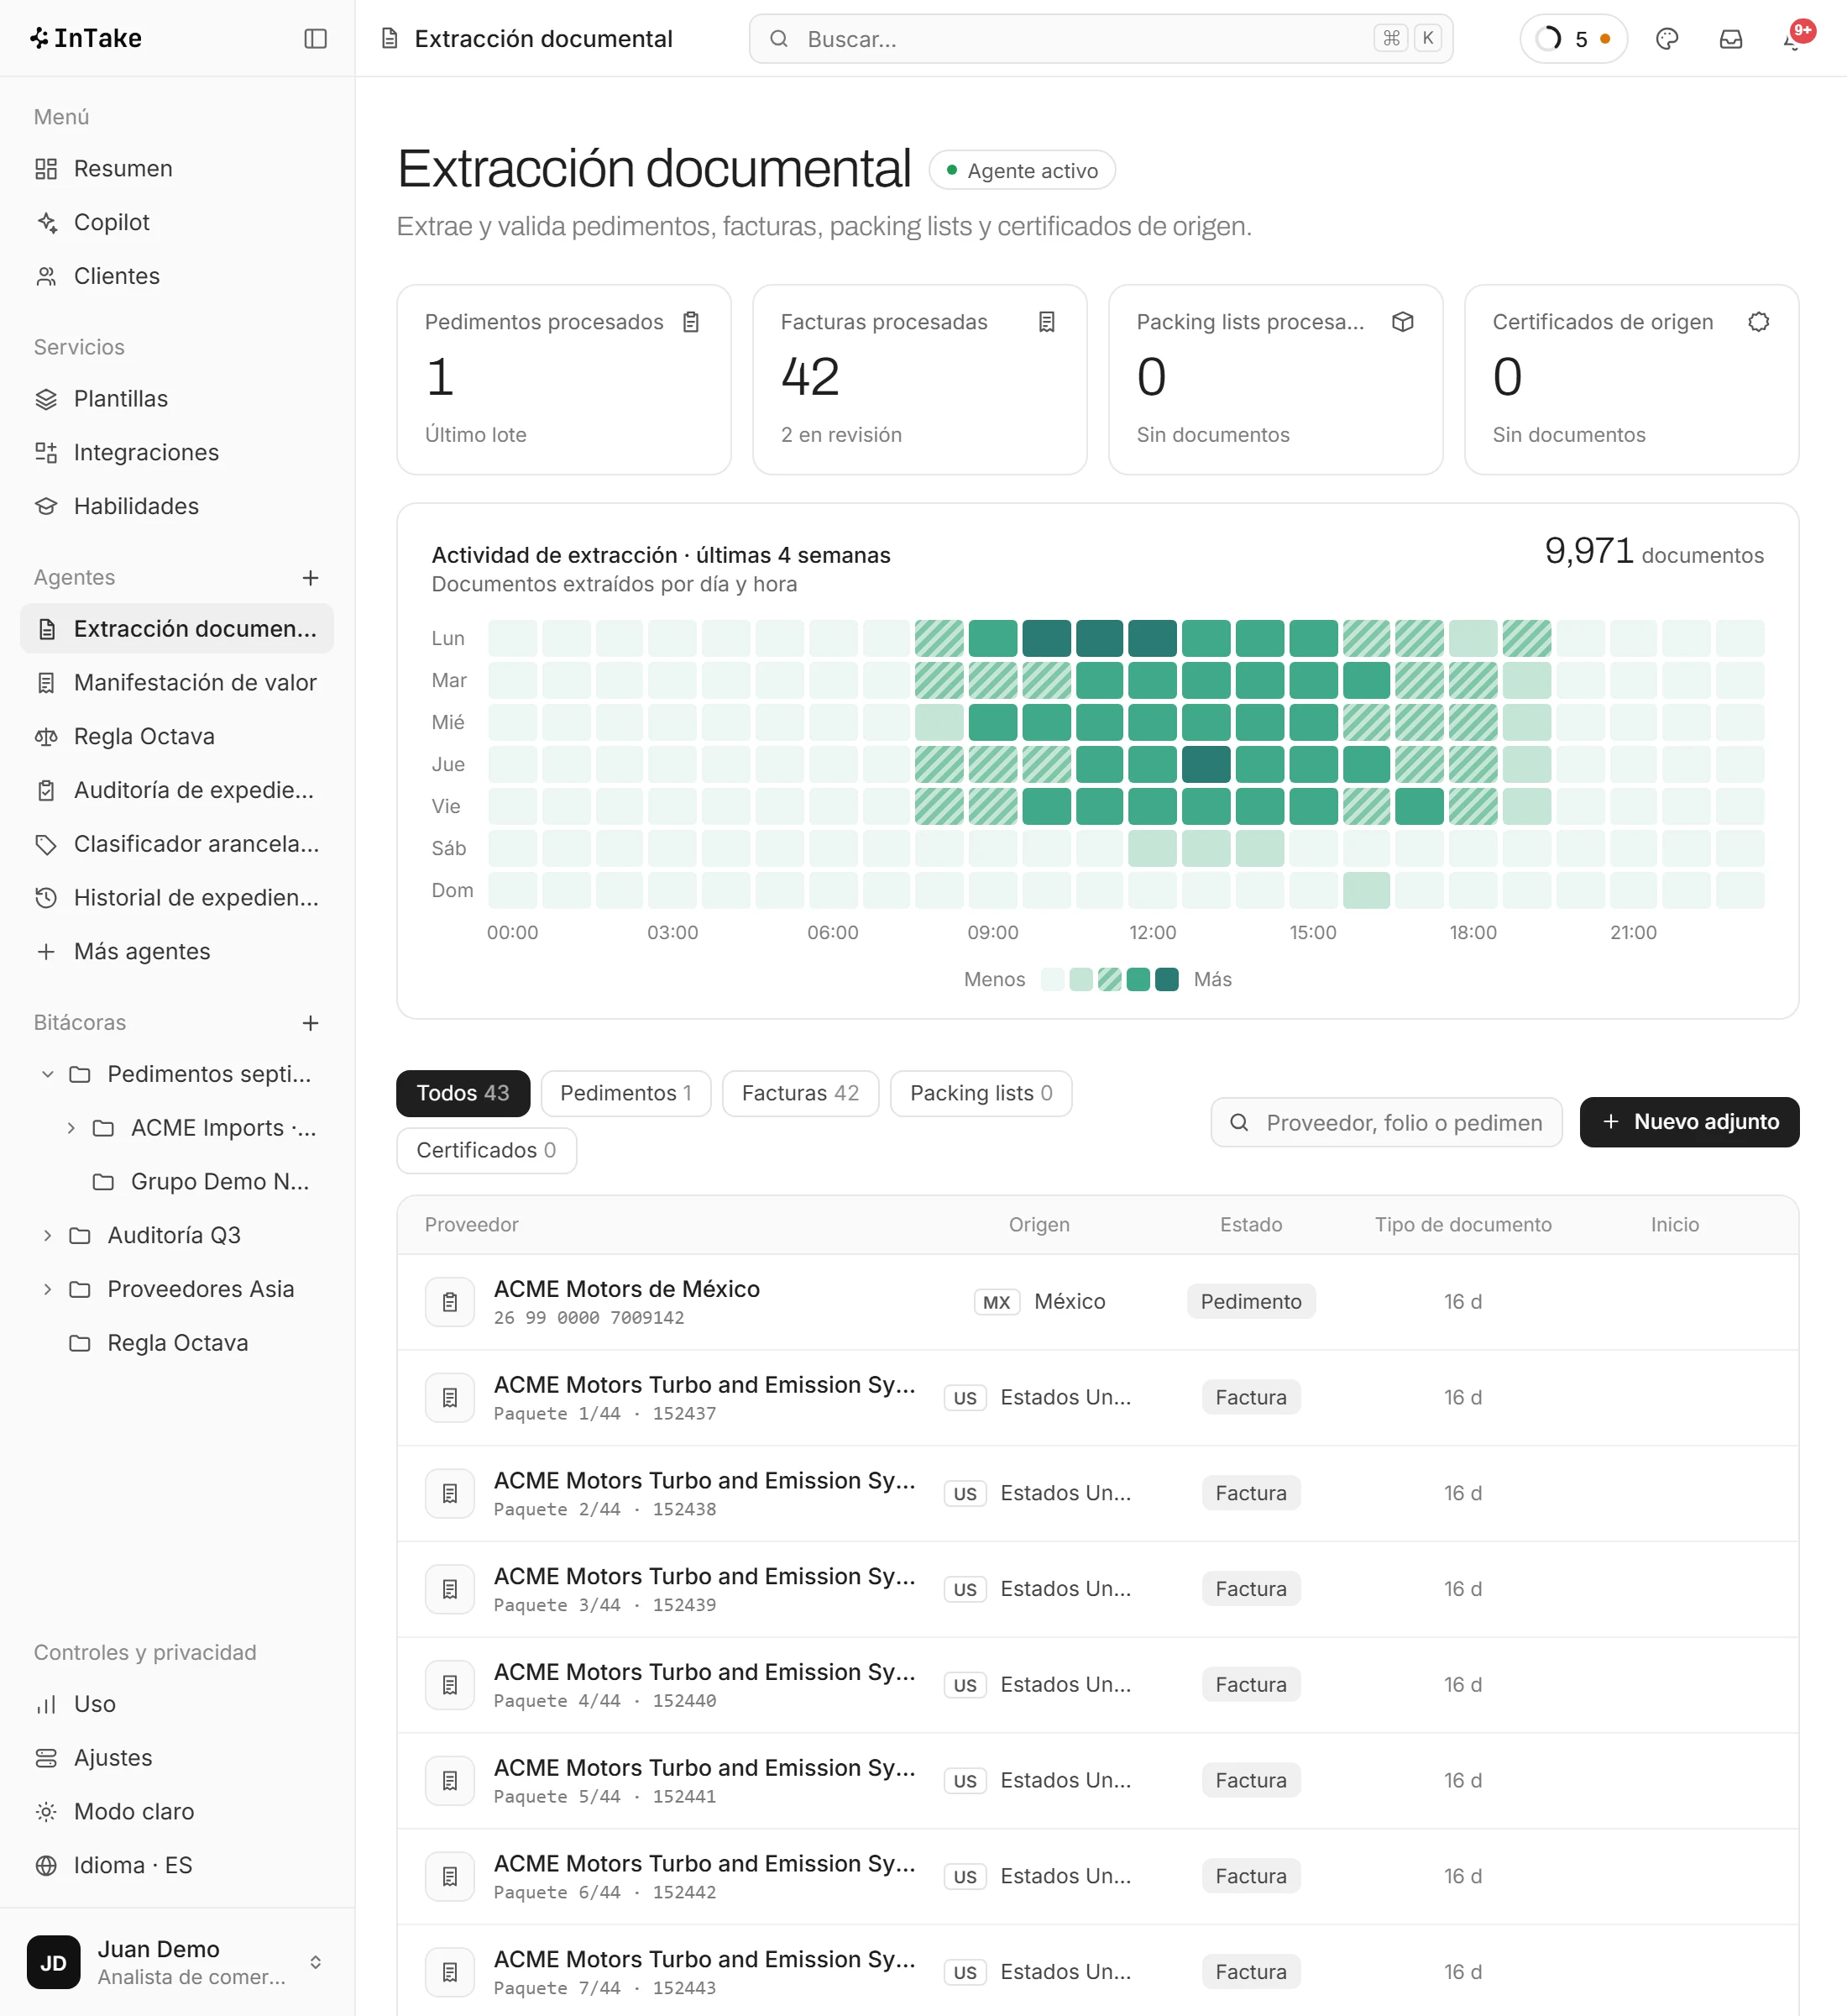The height and width of the screenshot is (2016, 1847).
Task: Click the darkest green legend swatch
Action: tap(1165, 979)
